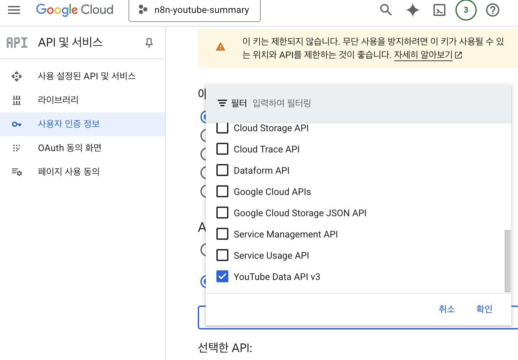This screenshot has width=518, height=360.
Task: Click the API list vertical scrollbar
Action: [508, 261]
